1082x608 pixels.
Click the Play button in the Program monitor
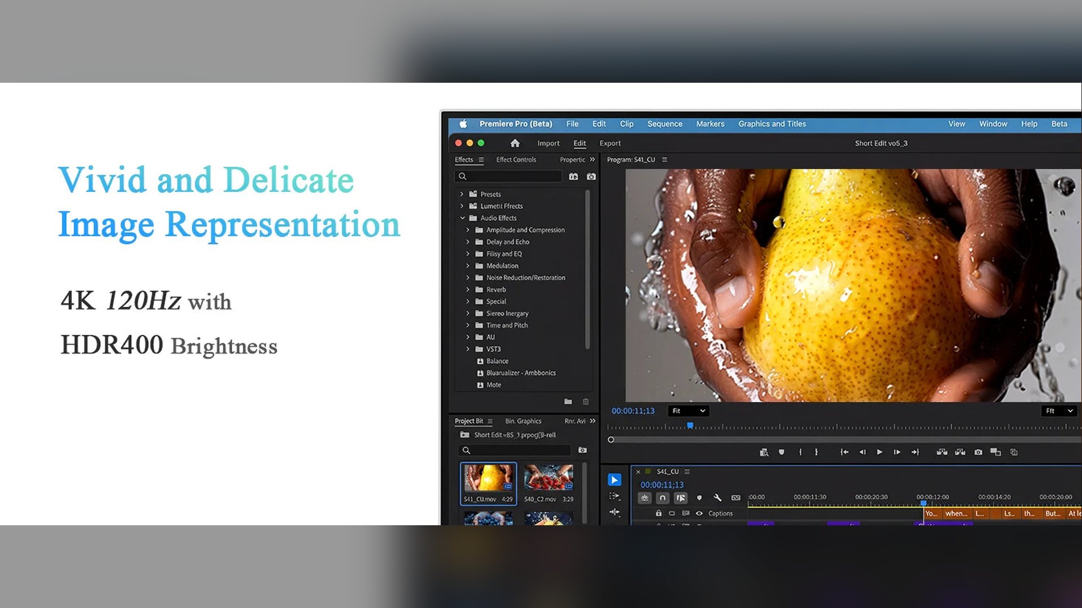tap(879, 452)
